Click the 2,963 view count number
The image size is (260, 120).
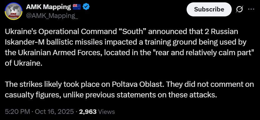[88, 111]
